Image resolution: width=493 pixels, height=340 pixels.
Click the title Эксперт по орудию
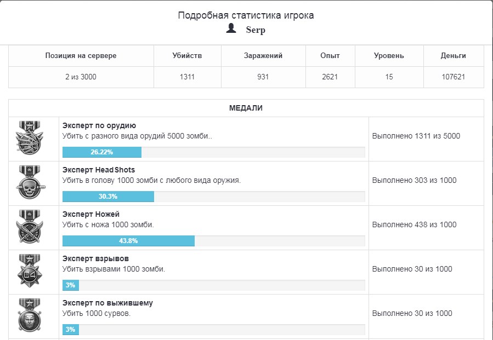coord(99,125)
